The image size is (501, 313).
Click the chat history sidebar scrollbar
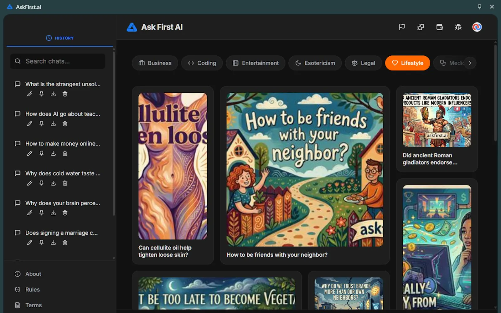click(114, 133)
